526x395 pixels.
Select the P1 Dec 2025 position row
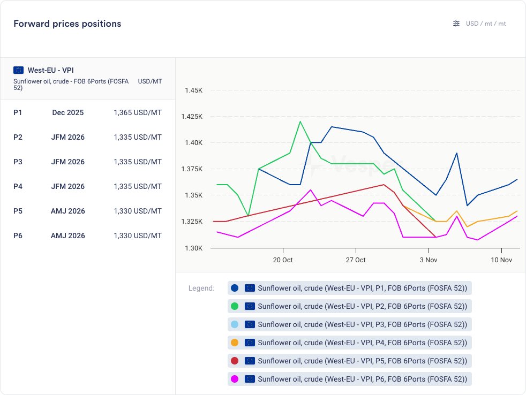pos(87,112)
